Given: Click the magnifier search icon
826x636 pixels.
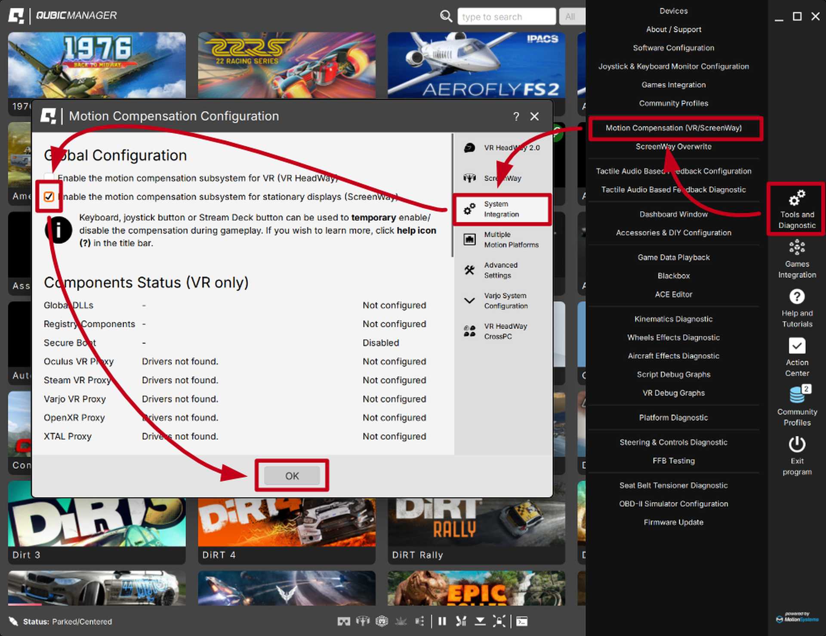Looking at the screenshot, I should (446, 16).
